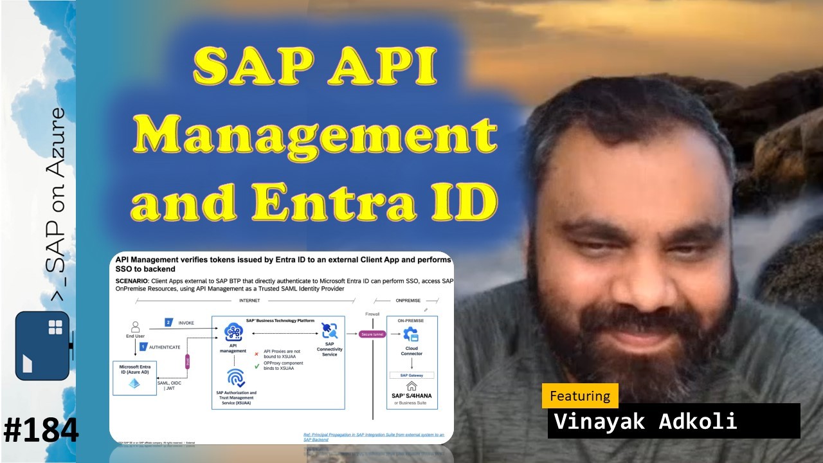Click the 'SAP Connectivity Service' caption
Screen dimensions: 823x463
(x=329, y=349)
